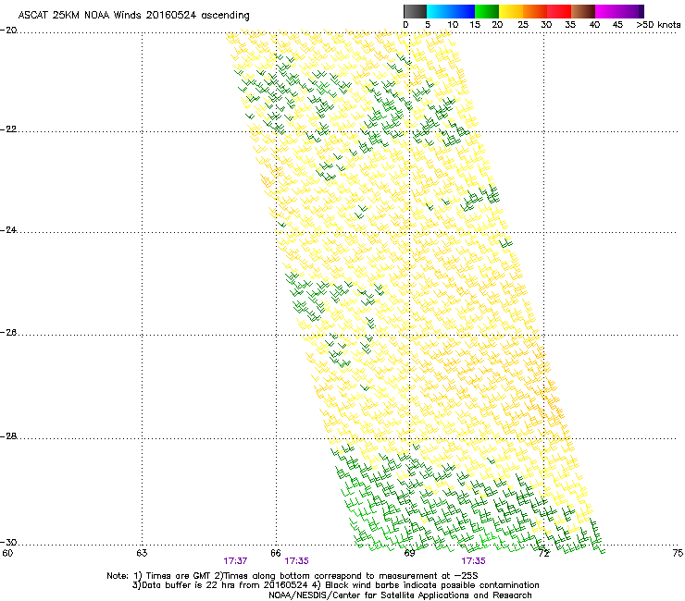The image size is (685, 601).
Task: Click the '69' longitude axis label
Action: (409, 553)
